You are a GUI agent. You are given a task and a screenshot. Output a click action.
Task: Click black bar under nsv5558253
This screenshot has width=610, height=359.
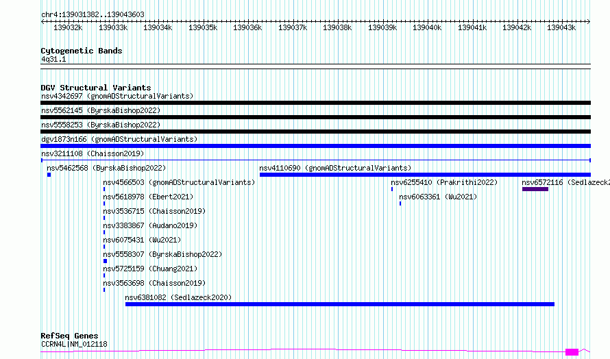coord(315,132)
